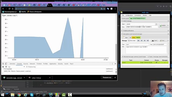Close the Chrome downloads bar

coord(115,78)
